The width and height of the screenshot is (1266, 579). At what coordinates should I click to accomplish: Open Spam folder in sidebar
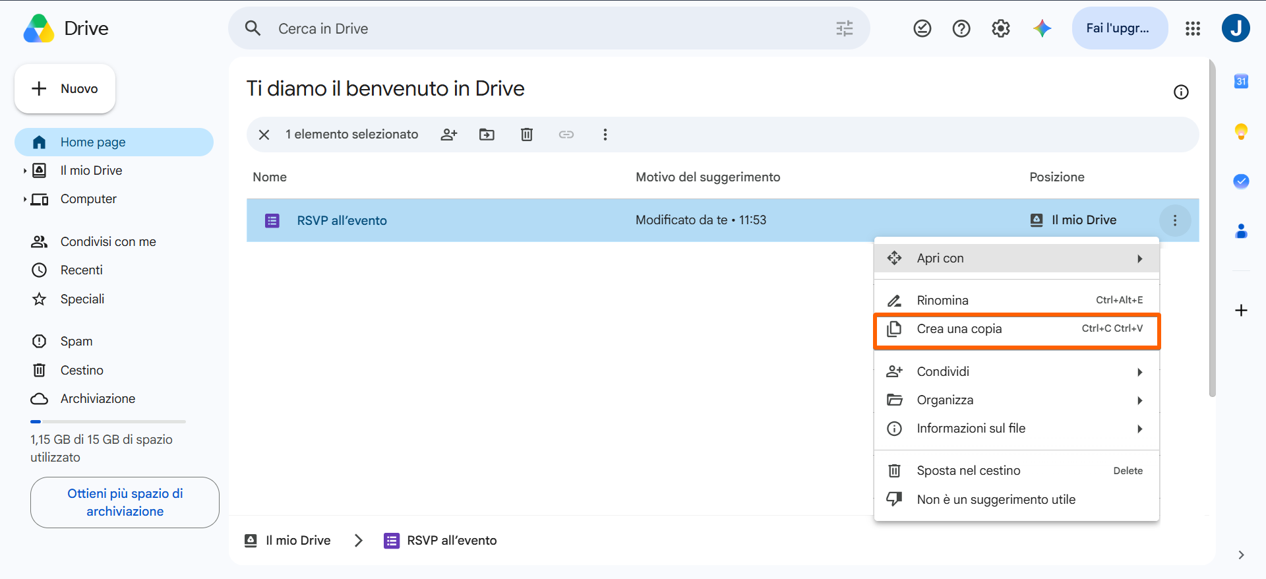point(114,342)
